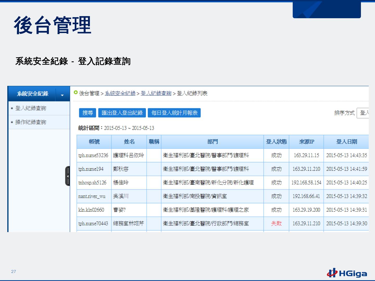Select 操作紀錄查詢 in the sidebar
This screenshot has width=375, height=281.
(x=31, y=122)
